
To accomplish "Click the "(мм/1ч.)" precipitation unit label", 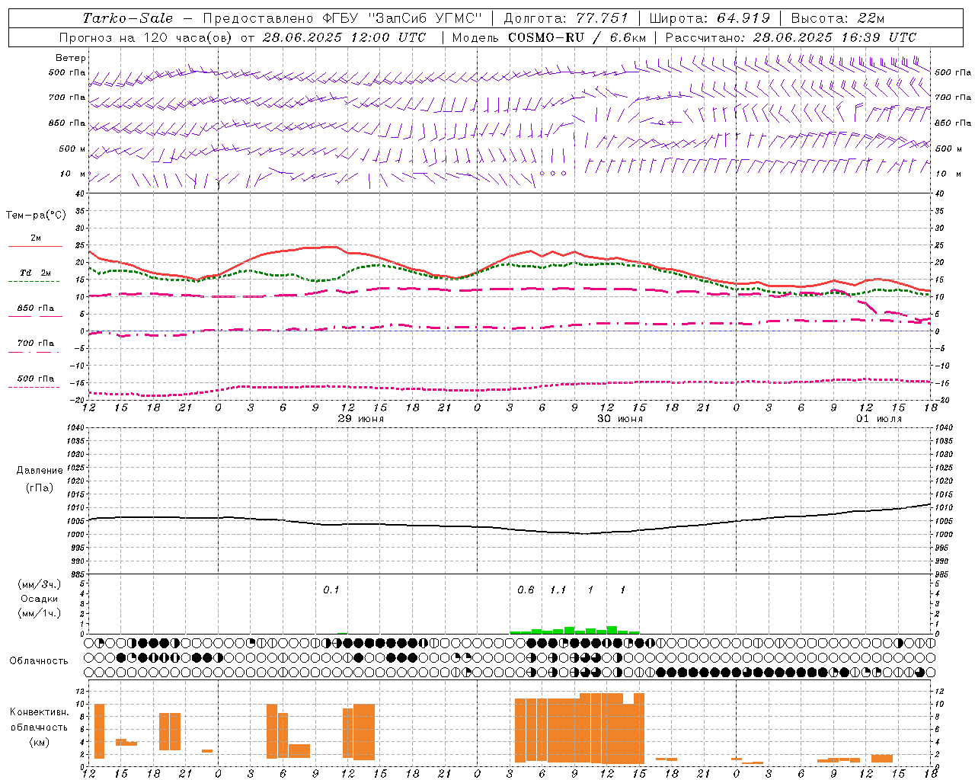I will tap(39, 613).
